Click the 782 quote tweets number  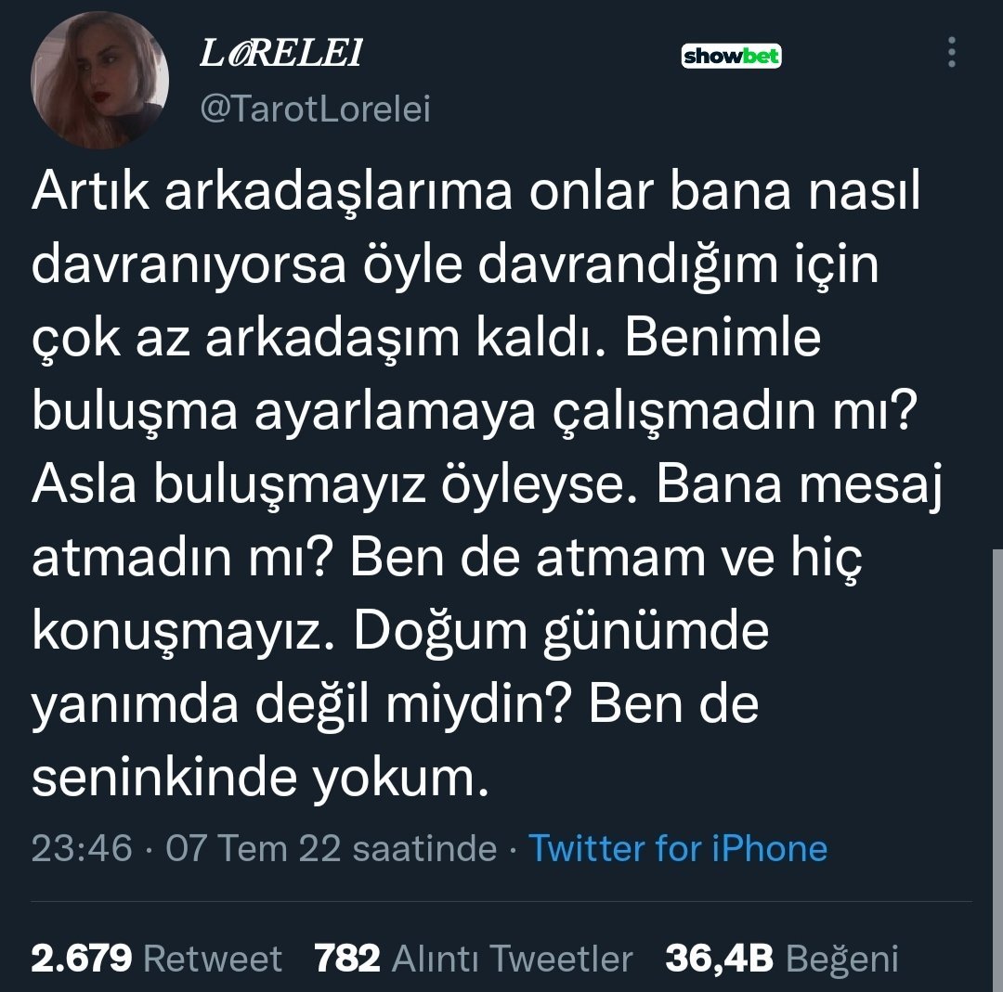pos(347,959)
